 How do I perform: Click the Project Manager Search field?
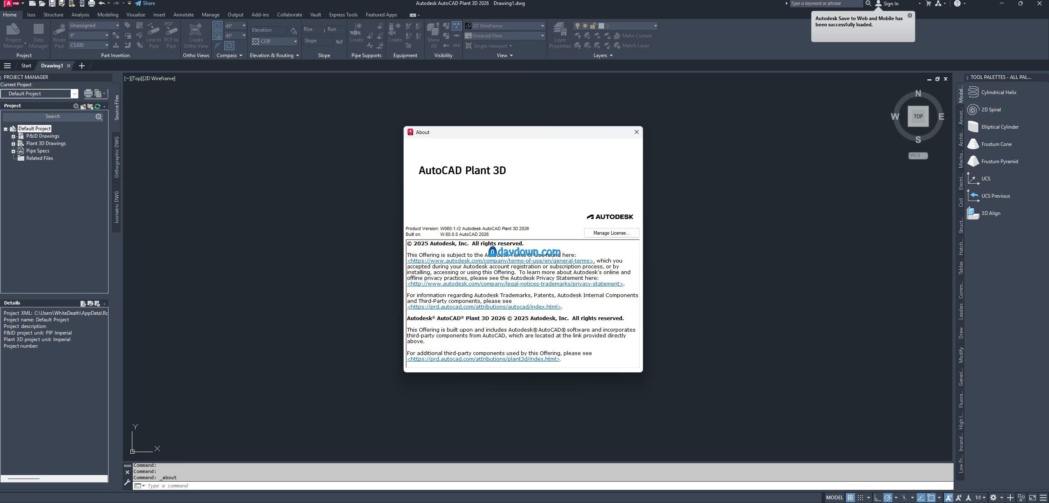pos(53,117)
